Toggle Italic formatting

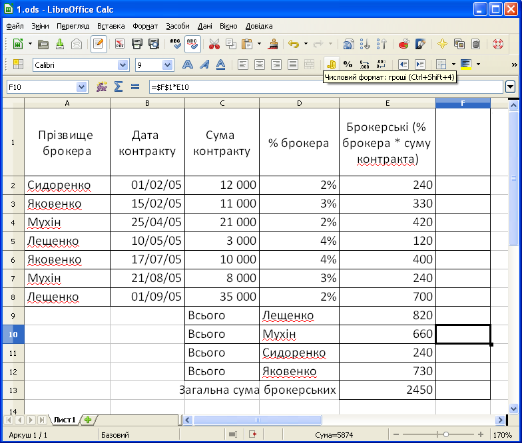pos(204,65)
